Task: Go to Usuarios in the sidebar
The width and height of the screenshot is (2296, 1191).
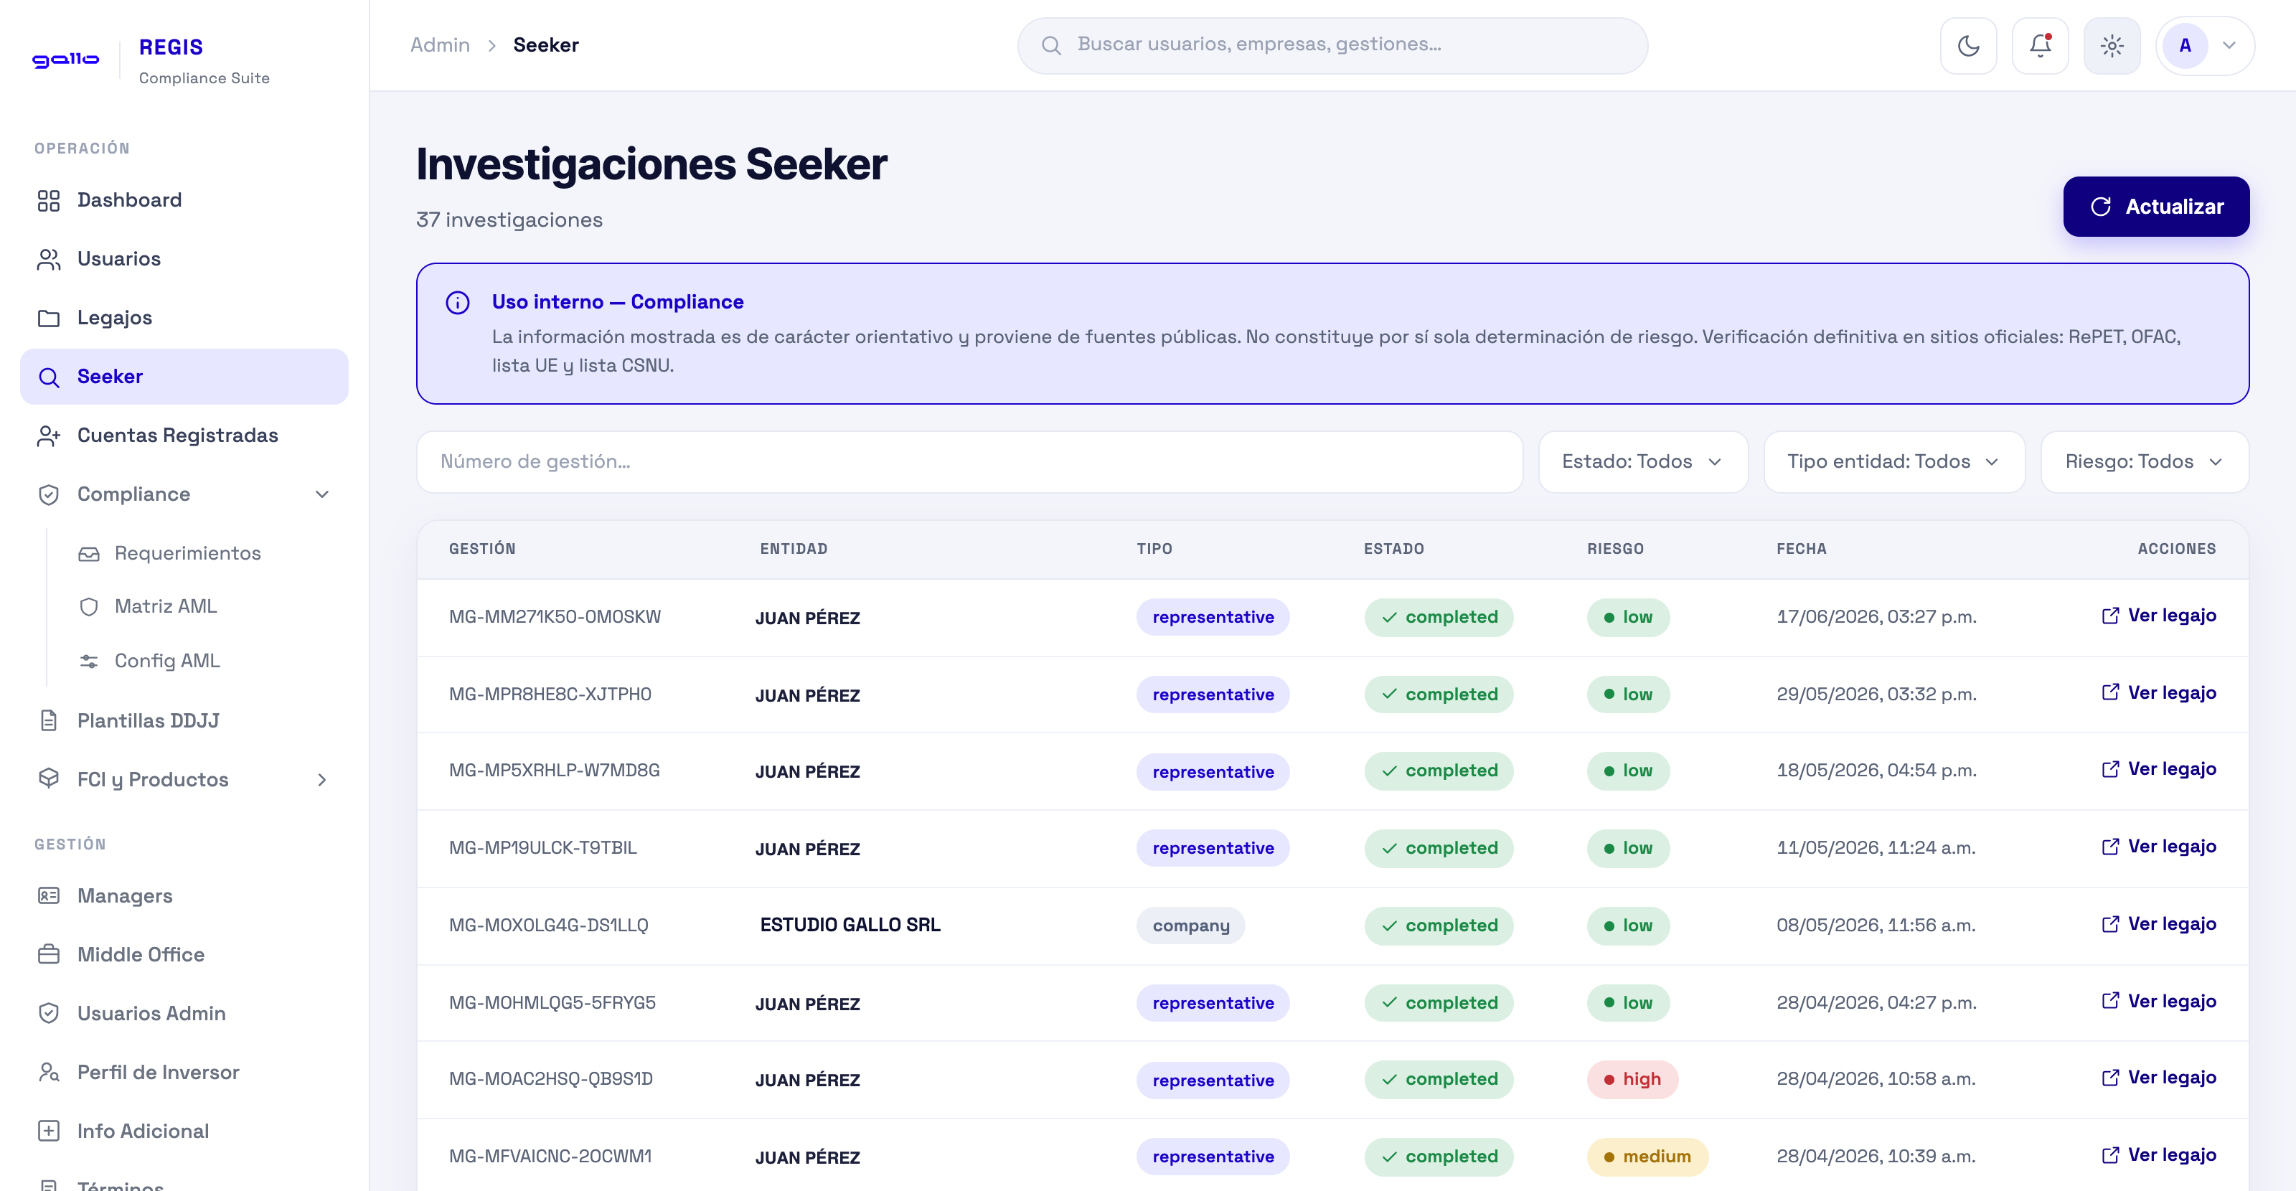Action: (184, 258)
